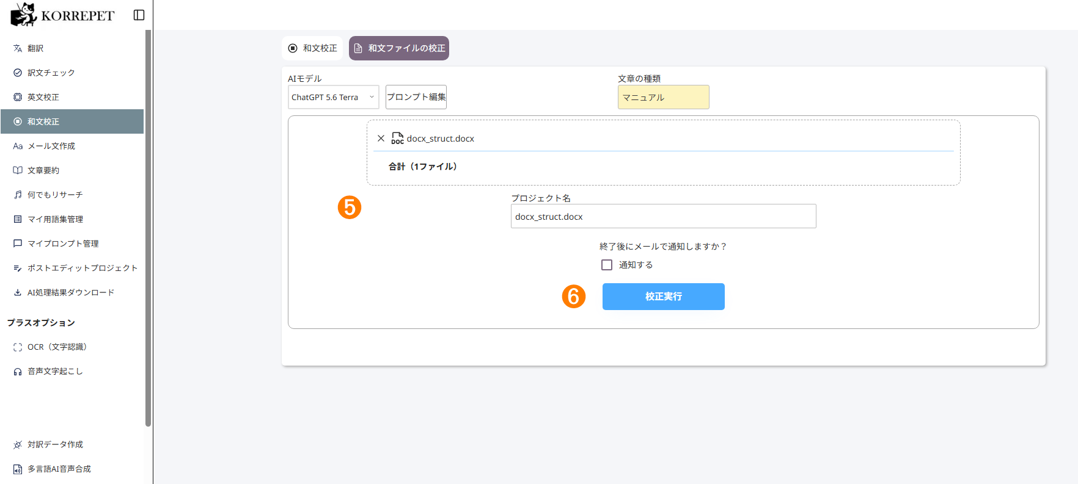1078x484 pixels.
Task: Click the list icon for マイ用語集管理
Action: coord(18,219)
